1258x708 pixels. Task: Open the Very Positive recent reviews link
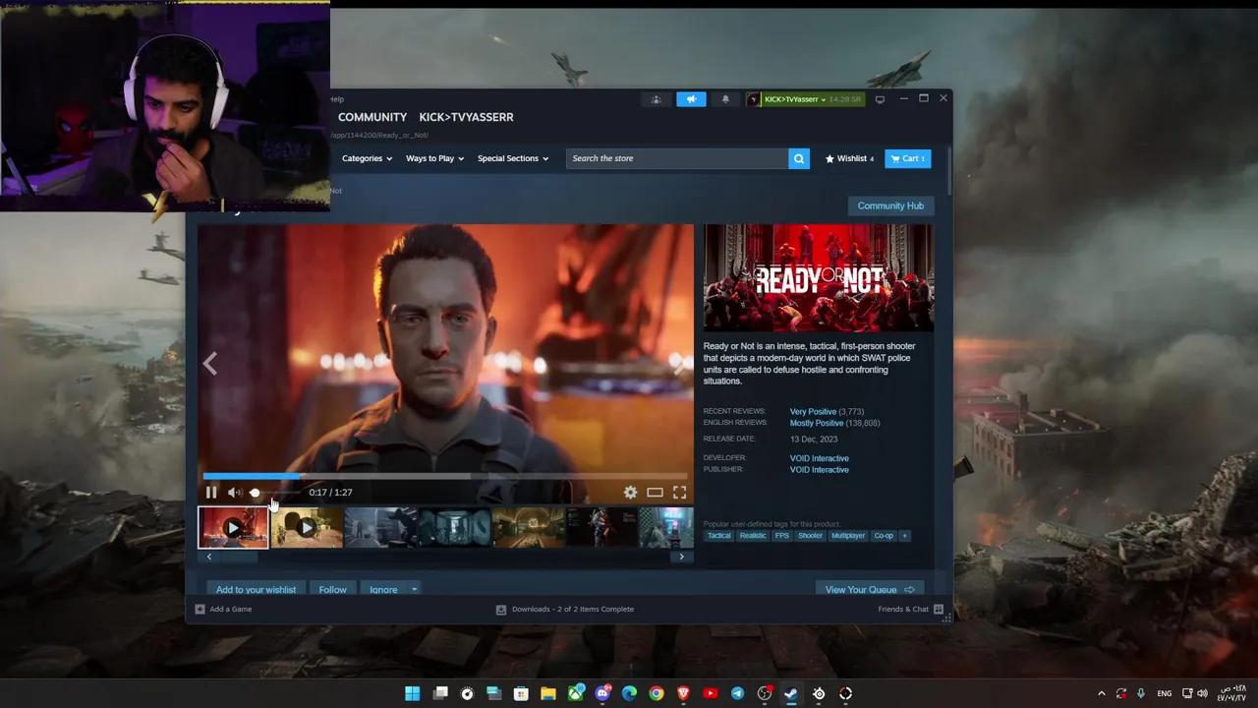[x=813, y=411]
